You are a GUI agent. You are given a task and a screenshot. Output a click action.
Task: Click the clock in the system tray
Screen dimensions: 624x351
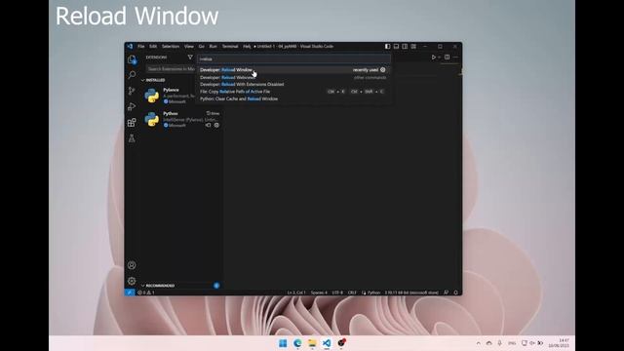pyautogui.click(x=559, y=343)
